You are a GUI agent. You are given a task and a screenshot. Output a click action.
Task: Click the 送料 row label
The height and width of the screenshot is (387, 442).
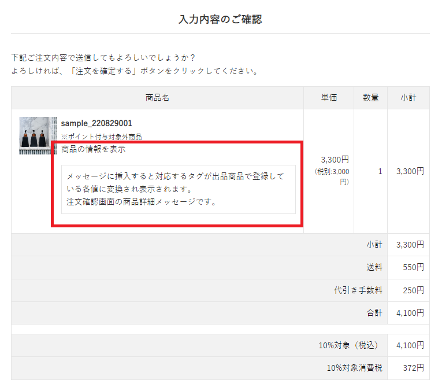point(374,267)
